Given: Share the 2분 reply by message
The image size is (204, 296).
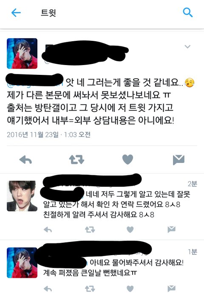Looking at the screenshot, I should pyautogui.click(x=172, y=229).
